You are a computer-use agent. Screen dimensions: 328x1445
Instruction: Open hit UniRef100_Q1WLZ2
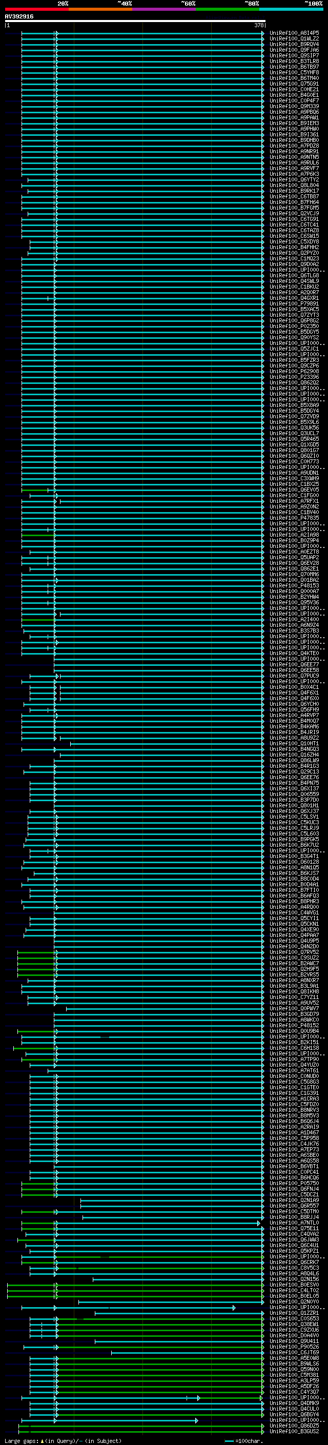tap(294, 39)
